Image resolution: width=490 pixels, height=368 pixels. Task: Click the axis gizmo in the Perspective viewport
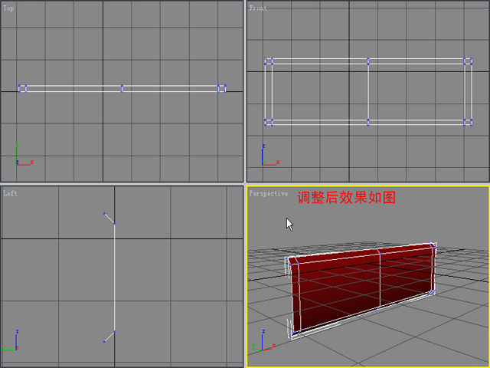[x=263, y=340]
